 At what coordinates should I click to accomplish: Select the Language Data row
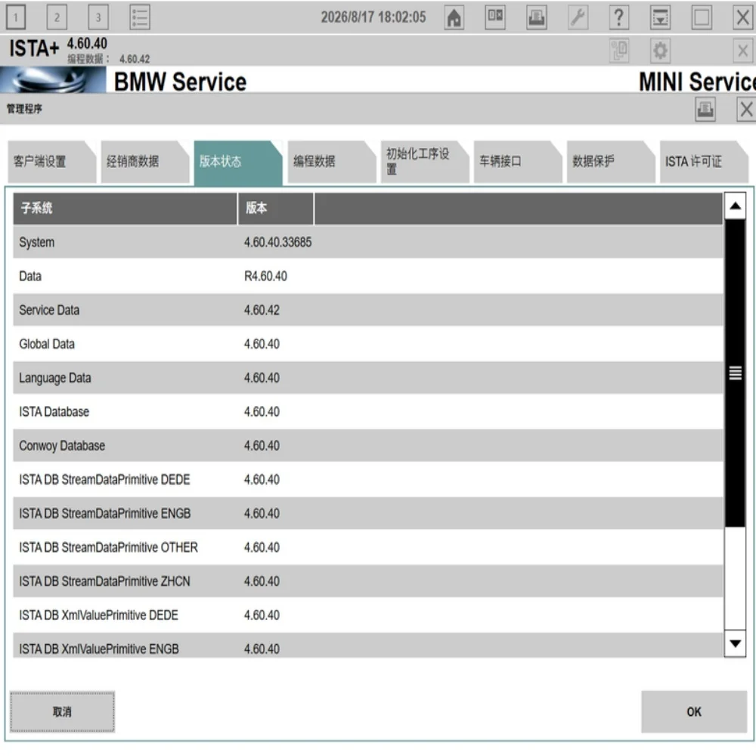coord(368,378)
